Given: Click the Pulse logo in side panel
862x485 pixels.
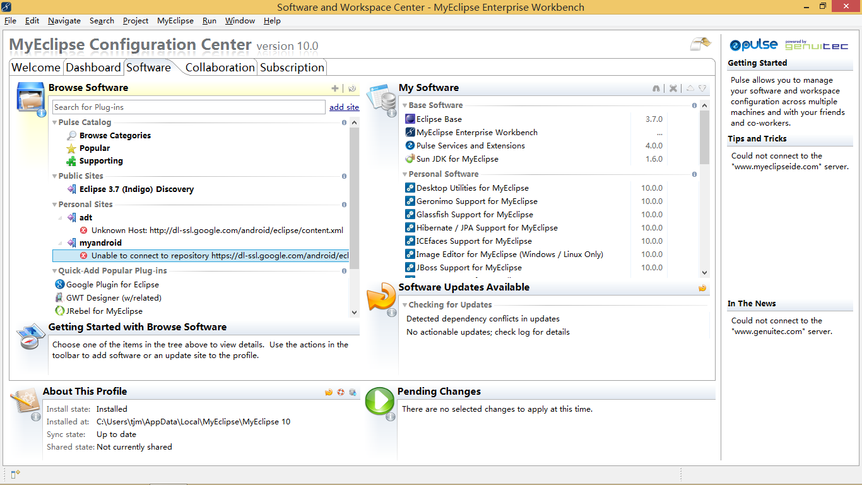Looking at the screenshot, I should (x=753, y=45).
